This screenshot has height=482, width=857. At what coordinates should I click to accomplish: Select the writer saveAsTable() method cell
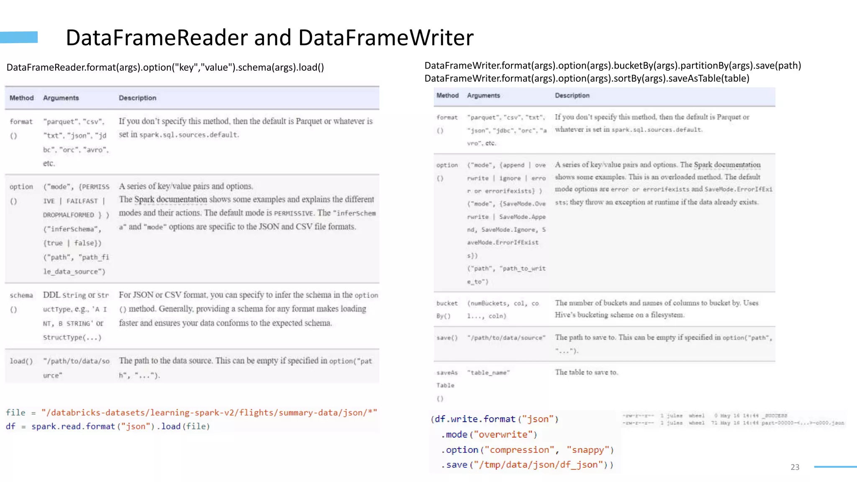(446, 385)
